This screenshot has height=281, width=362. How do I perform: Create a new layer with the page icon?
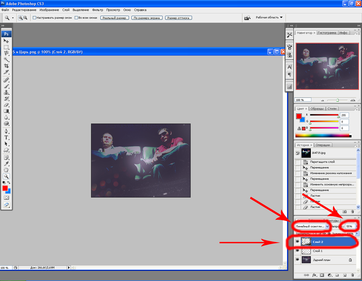(x=345, y=275)
